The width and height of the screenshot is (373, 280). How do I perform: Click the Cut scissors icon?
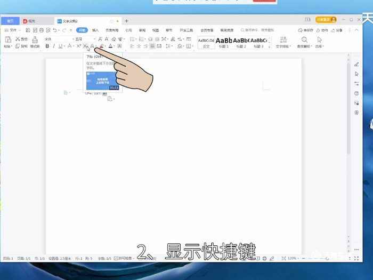click(18, 39)
